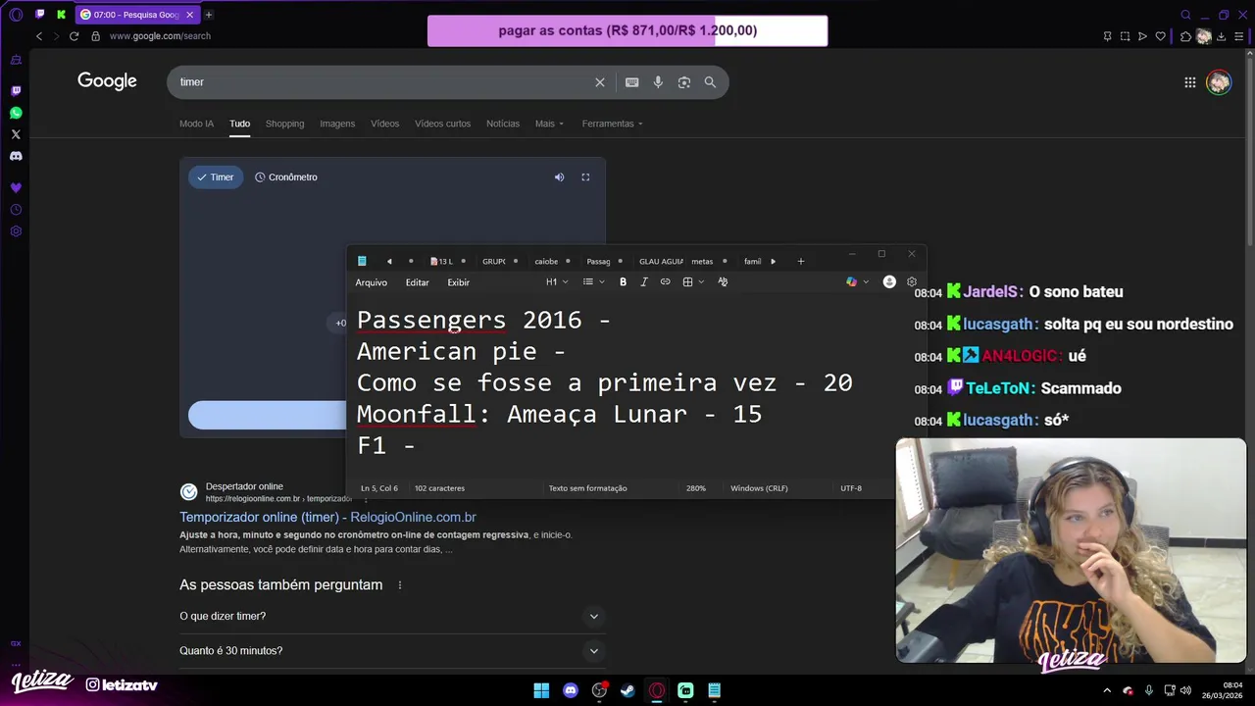Screen dimensions: 1255x706
Task: Open Notepad table dropdown
Action: (693, 282)
